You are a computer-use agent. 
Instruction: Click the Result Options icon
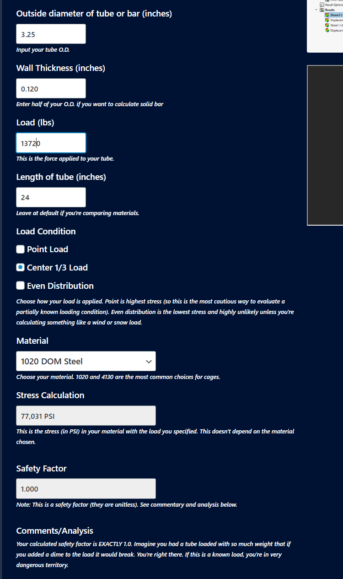(322, 5)
